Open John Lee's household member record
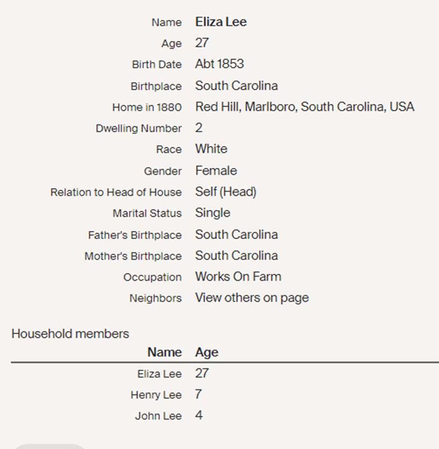 (x=158, y=416)
